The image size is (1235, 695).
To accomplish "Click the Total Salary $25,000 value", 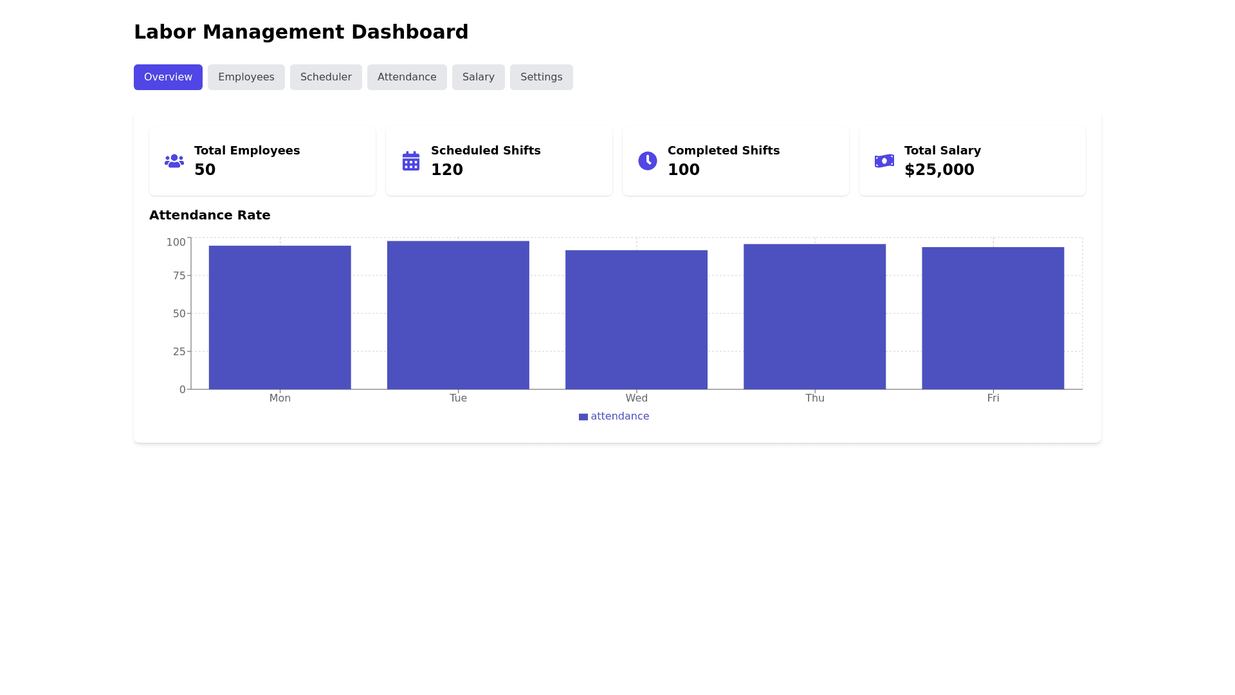I will tap(939, 170).
